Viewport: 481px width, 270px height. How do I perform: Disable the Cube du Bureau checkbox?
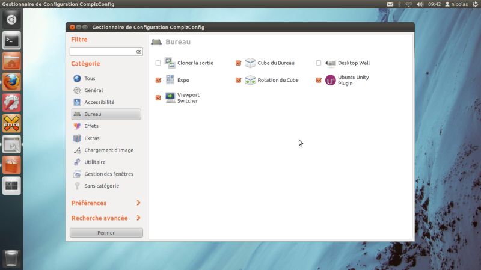[238, 63]
